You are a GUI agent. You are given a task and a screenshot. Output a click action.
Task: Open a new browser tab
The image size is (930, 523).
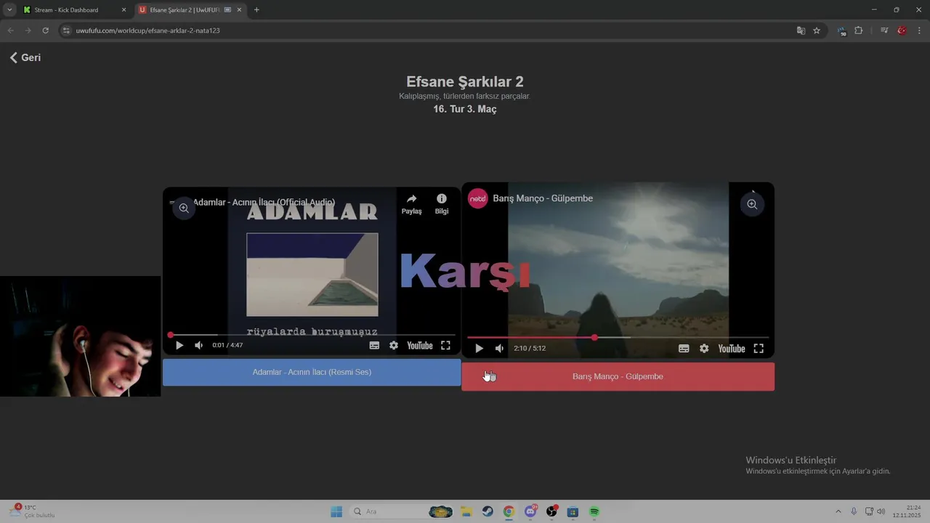(256, 10)
